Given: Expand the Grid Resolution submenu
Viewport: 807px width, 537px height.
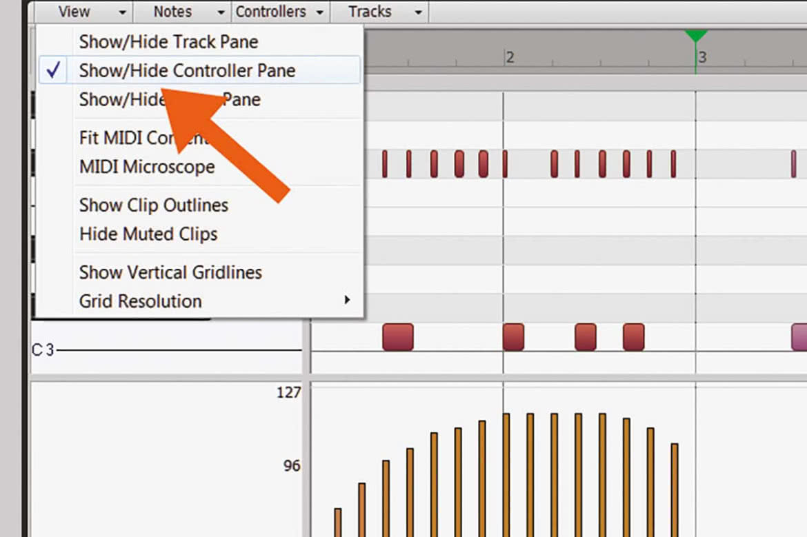Looking at the screenshot, I should pyautogui.click(x=200, y=301).
